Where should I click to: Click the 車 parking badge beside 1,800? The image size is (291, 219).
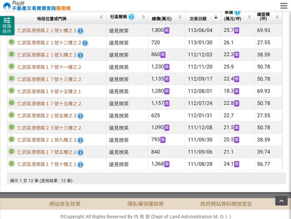(x=166, y=30)
